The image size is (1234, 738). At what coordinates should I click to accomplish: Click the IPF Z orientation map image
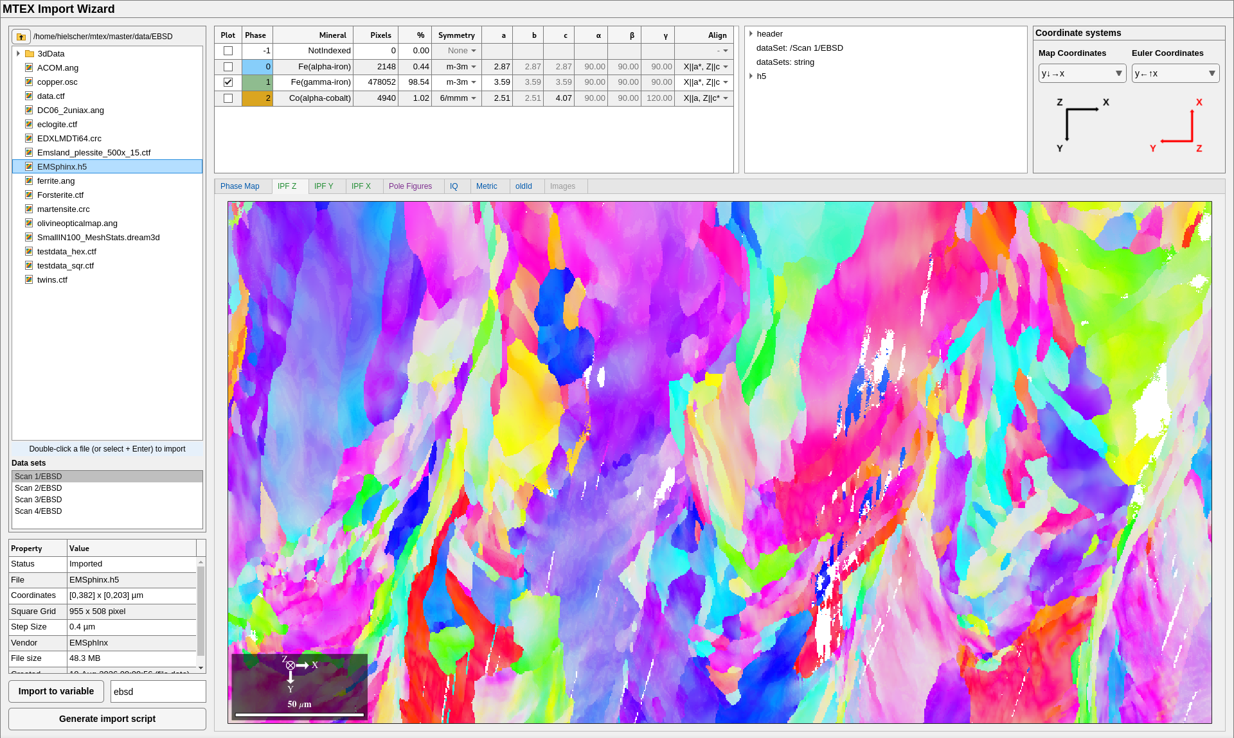click(720, 462)
